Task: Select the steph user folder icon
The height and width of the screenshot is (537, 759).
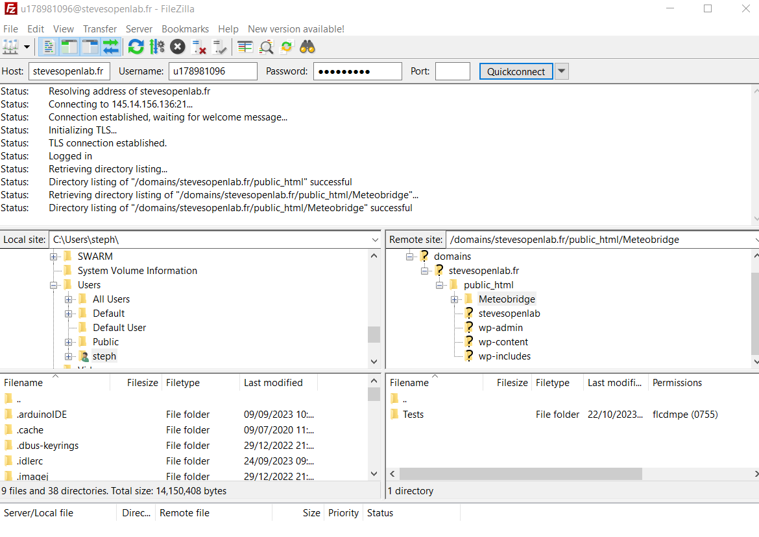Action: (84, 356)
